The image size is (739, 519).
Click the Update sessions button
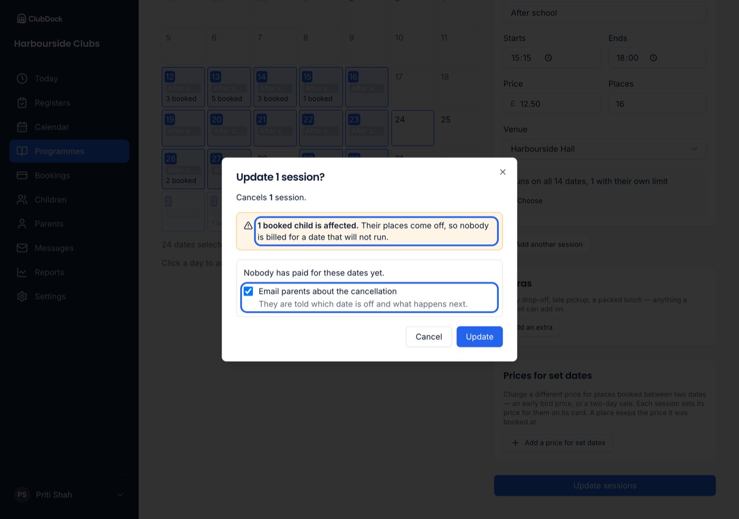click(605, 486)
